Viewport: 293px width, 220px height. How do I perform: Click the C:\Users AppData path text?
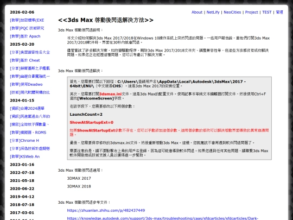pyautogui.click(x=158, y=84)
